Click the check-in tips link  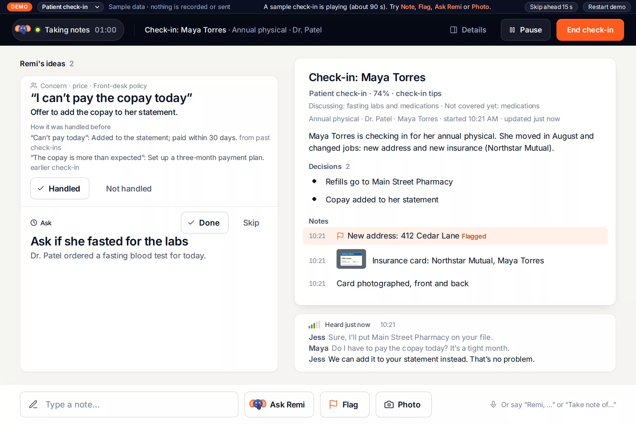click(x=418, y=93)
